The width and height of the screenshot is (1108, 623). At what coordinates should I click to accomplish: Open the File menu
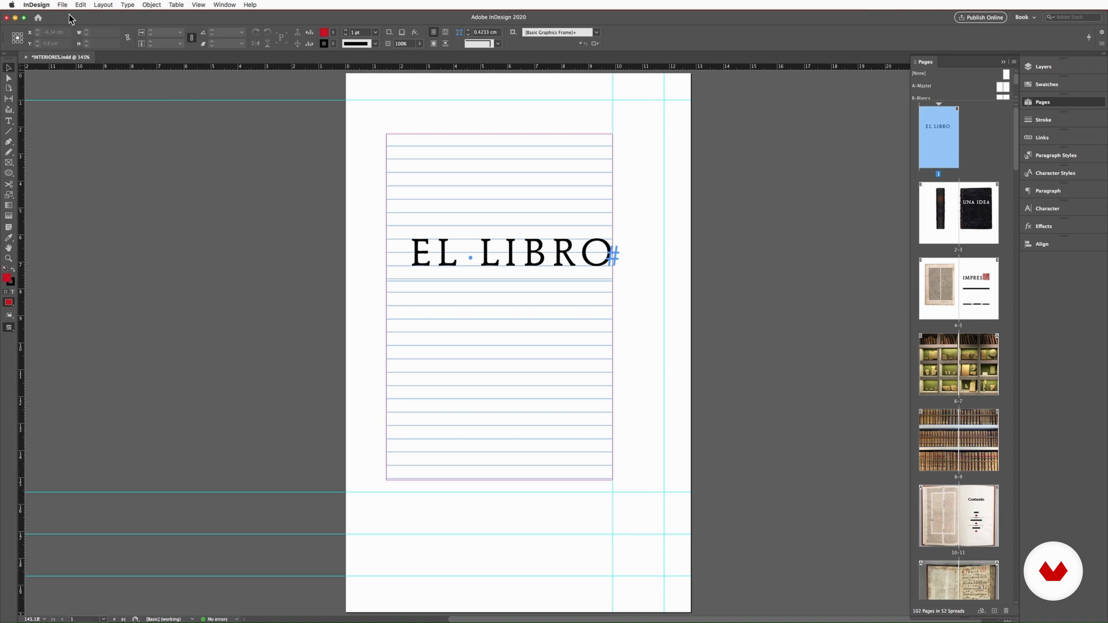click(x=62, y=5)
